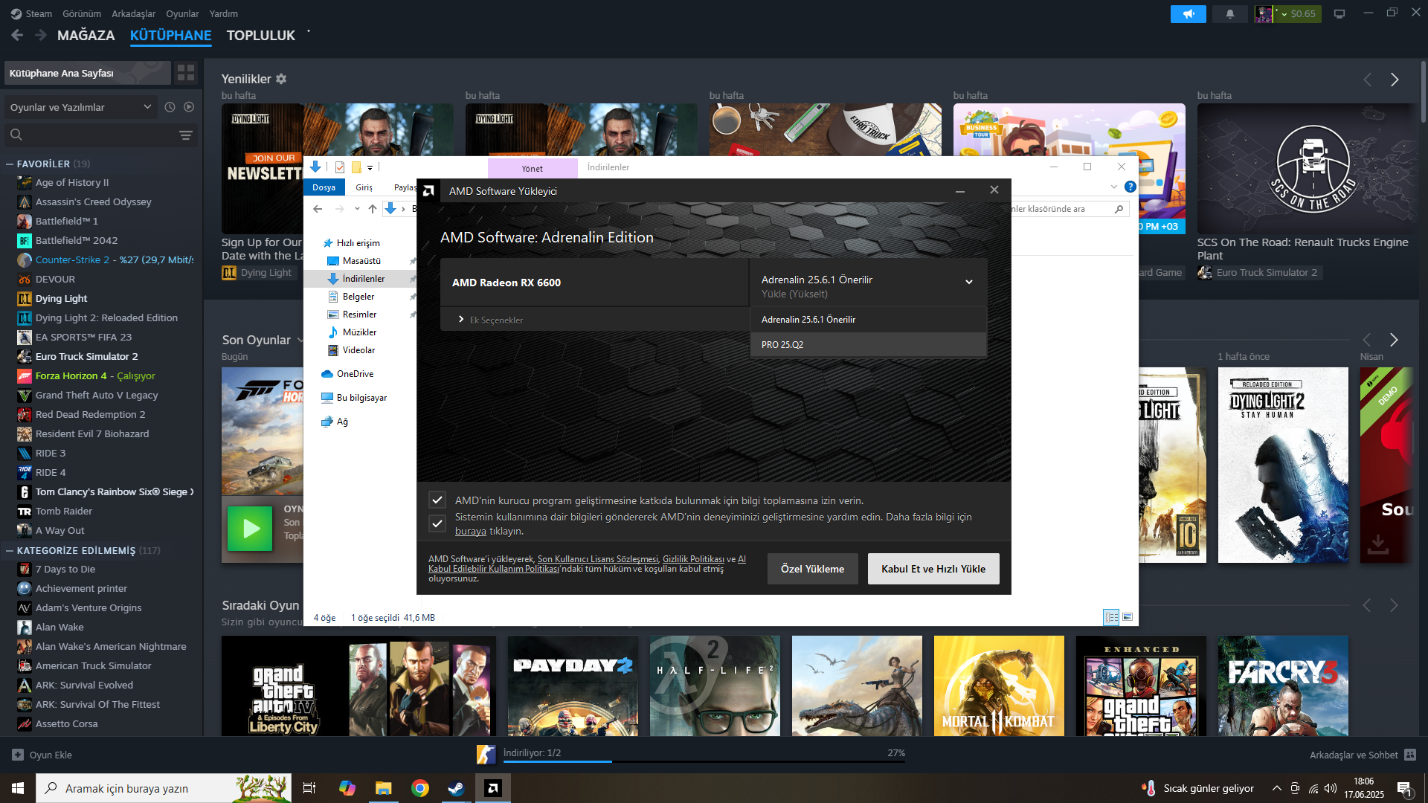Open Yenilikler settings gear
This screenshot has height=803, width=1428.
(281, 79)
